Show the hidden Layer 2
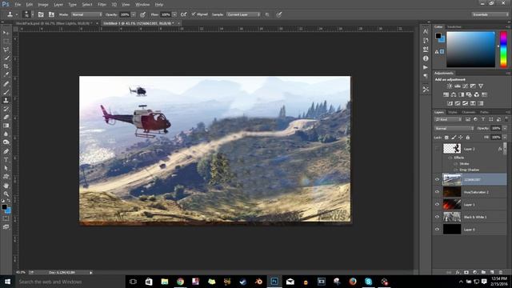The image size is (512, 288). (x=437, y=149)
